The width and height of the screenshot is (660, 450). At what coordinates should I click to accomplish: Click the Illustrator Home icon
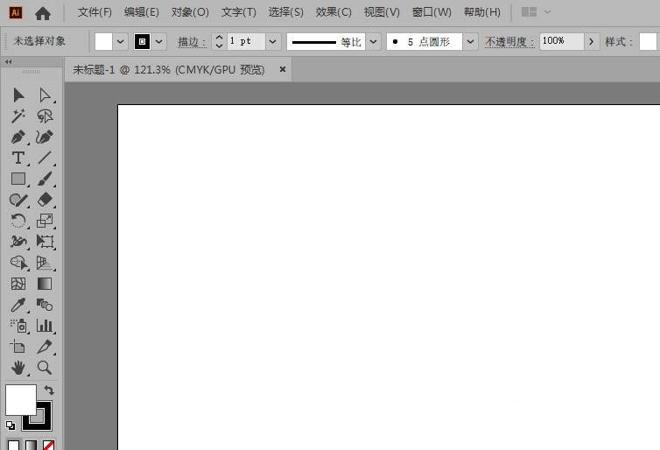click(x=43, y=13)
